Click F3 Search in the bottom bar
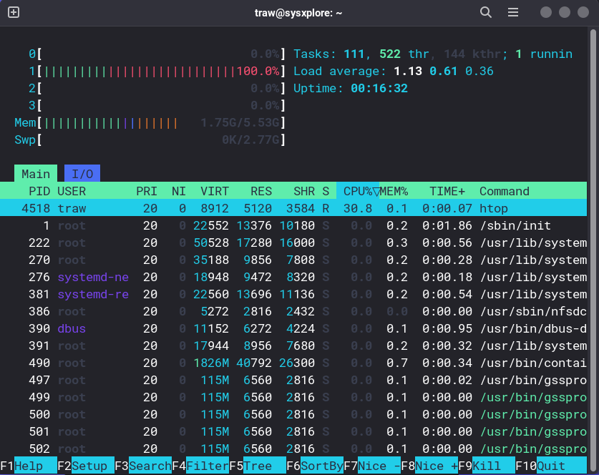Image resolution: width=599 pixels, height=475 pixels. pos(143,466)
